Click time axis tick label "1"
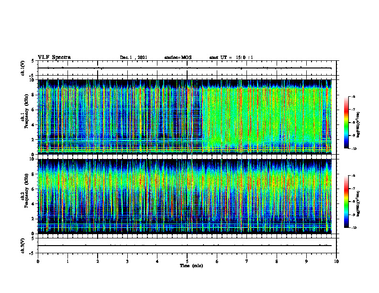This screenshot has width=379, height=293. coord(68,261)
